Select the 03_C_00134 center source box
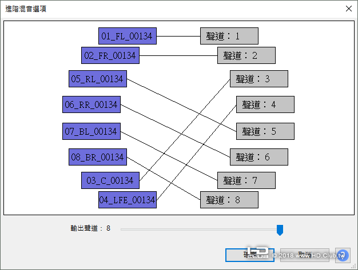This screenshot has width=358, height=270. pos(110,180)
